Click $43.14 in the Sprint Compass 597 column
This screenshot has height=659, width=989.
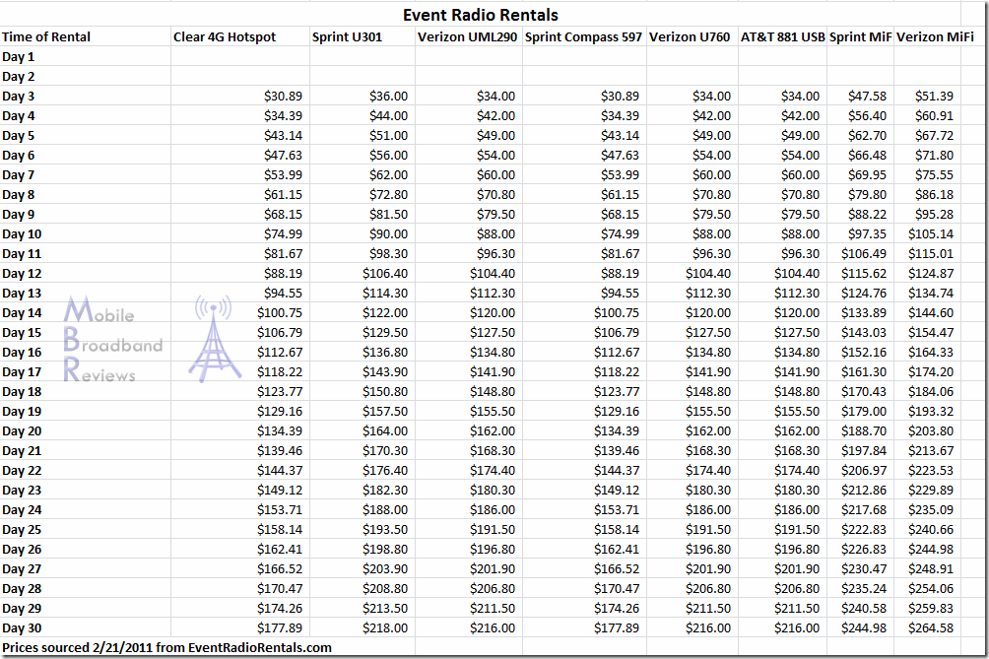(620, 136)
